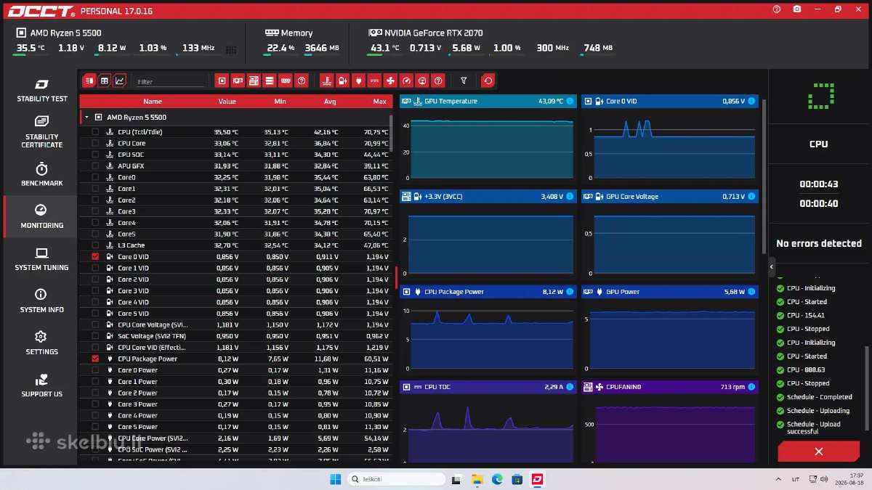Open the Core 0 VID graph's left-side icon
872x490 pixels.
[588, 101]
